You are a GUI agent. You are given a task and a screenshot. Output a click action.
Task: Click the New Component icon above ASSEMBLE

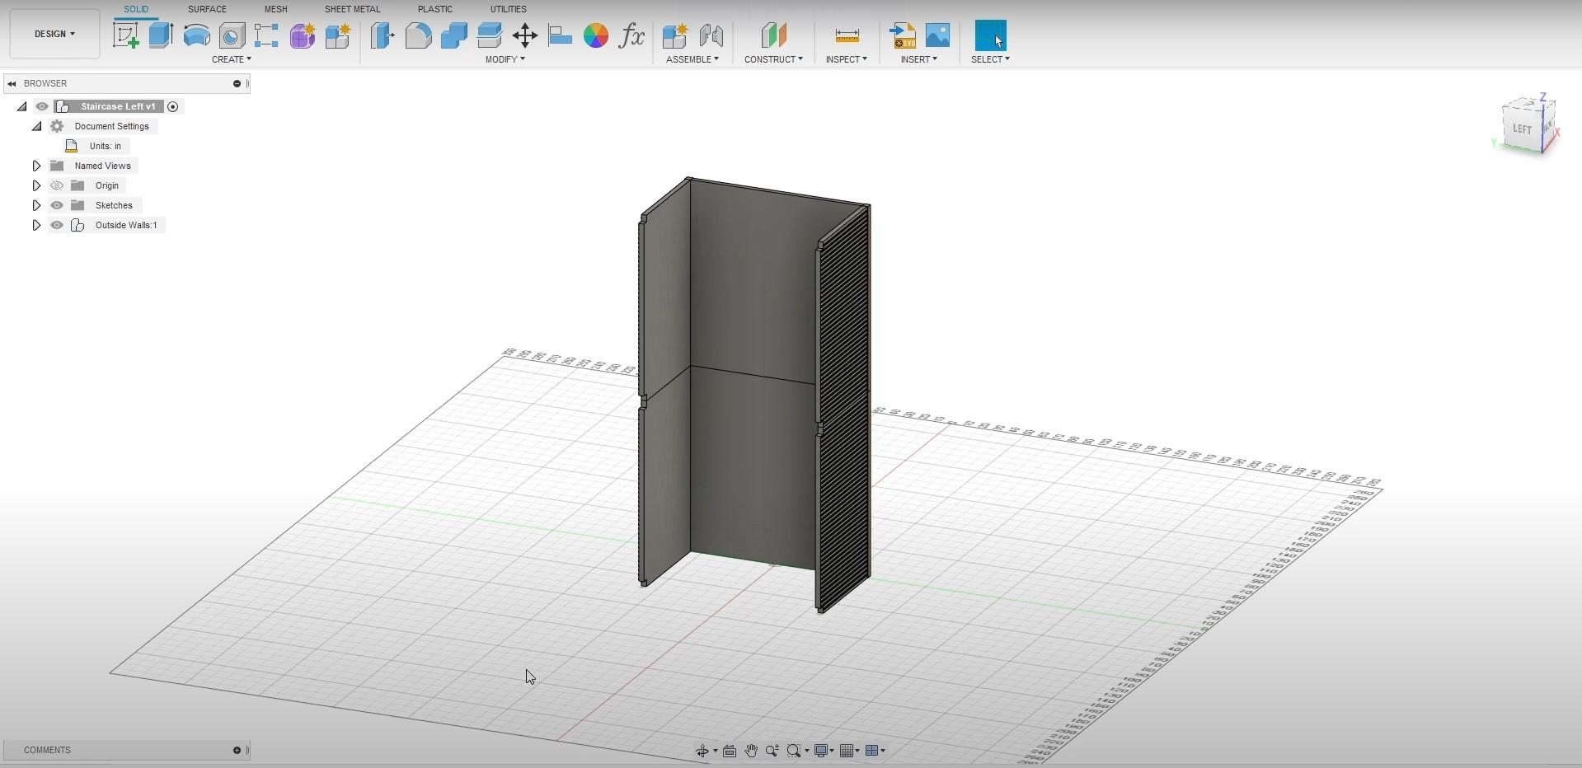[x=674, y=35]
